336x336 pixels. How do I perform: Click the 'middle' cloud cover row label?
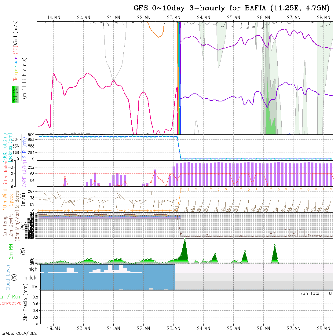click(31, 278)
